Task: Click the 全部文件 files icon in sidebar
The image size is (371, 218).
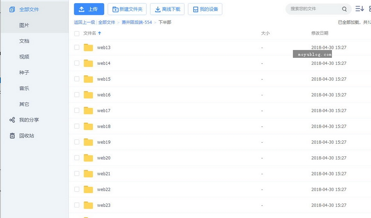Action: pyautogui.click(x=12, y=9)
